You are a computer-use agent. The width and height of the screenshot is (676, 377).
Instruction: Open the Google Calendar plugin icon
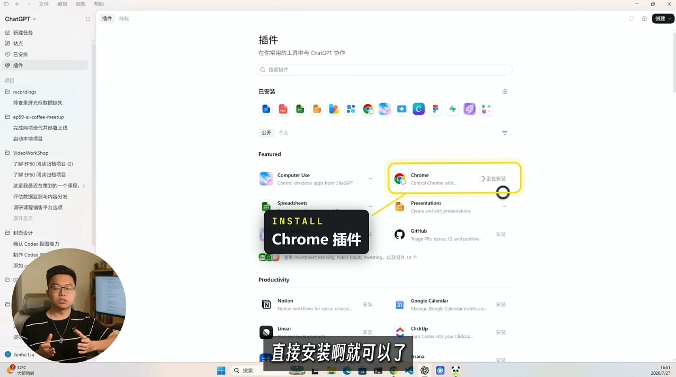click(x=399, y=305)
